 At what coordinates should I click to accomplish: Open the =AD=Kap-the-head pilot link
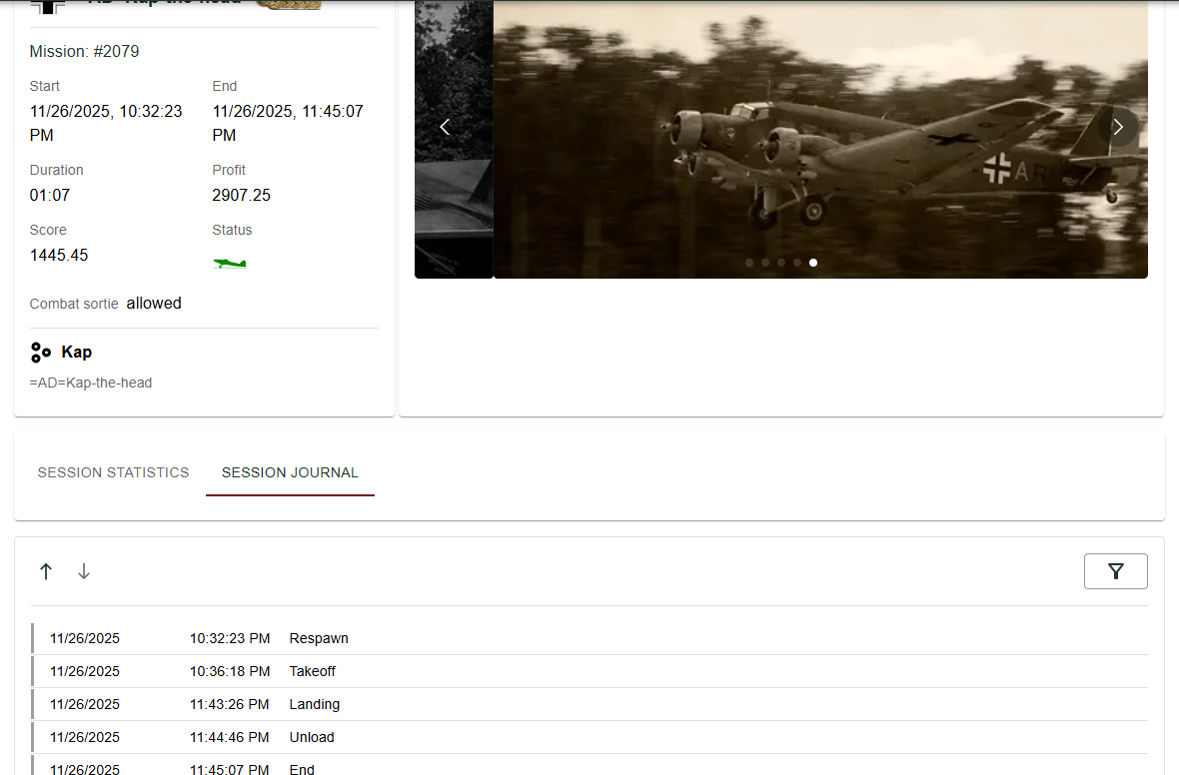(x=91, y=383)
